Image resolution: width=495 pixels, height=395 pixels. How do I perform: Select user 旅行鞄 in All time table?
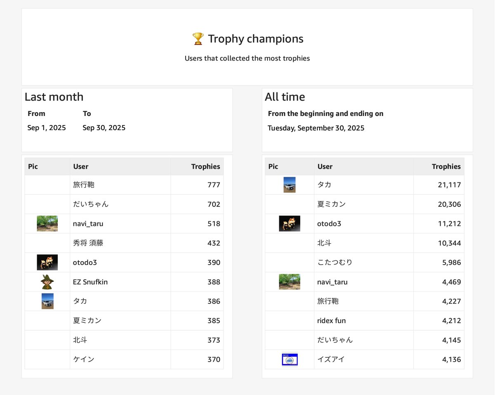click(x=328, y=301)
